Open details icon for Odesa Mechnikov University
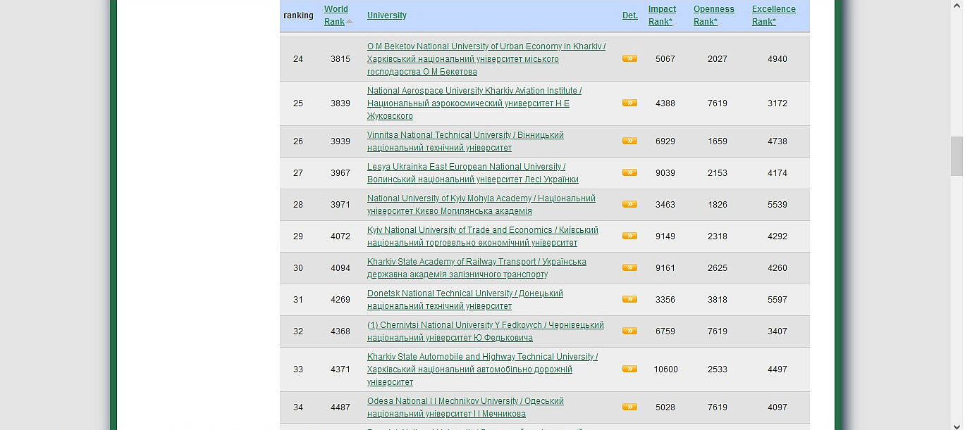Image resolution: width=965 pixels, height=430 pixels. tap(629, 407)
